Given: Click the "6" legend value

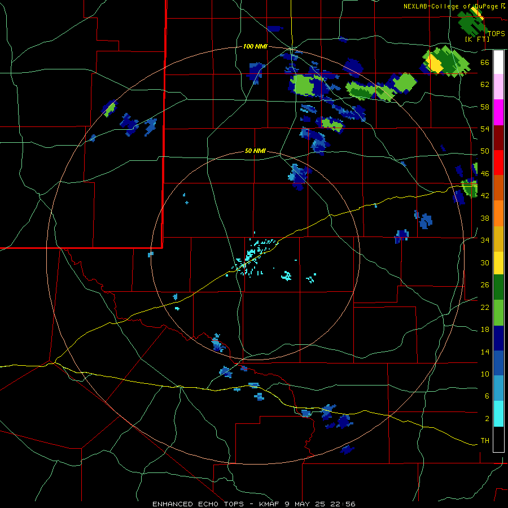Looking at the screenshot, I should point(487,396).
